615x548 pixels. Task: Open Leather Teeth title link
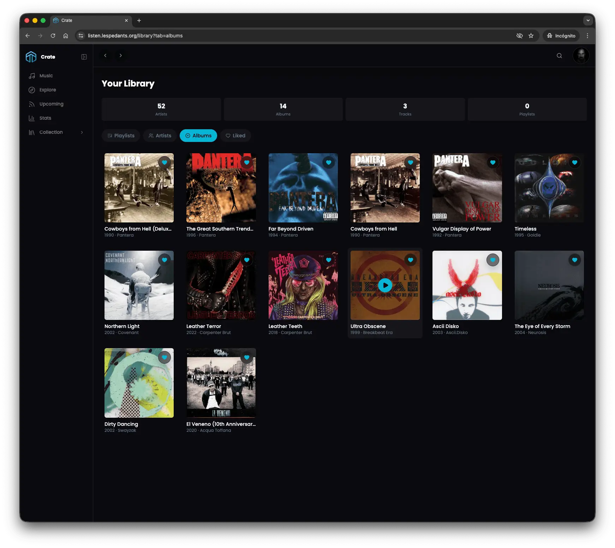pos(285,326)
